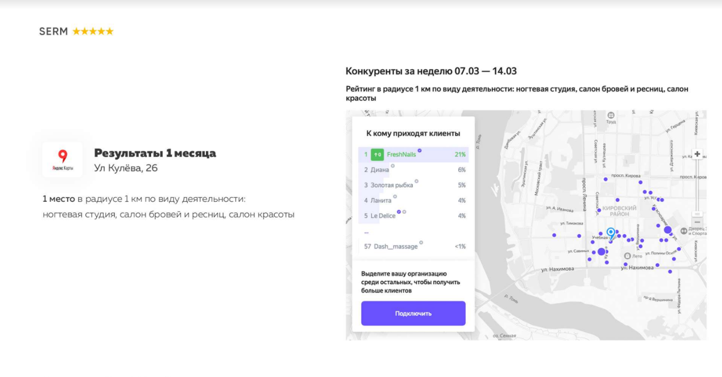Image resolution: width=722 pixels, height=377 pixels.
Task: Select the 57 Dash_massage row
Action: pos(413,246)
